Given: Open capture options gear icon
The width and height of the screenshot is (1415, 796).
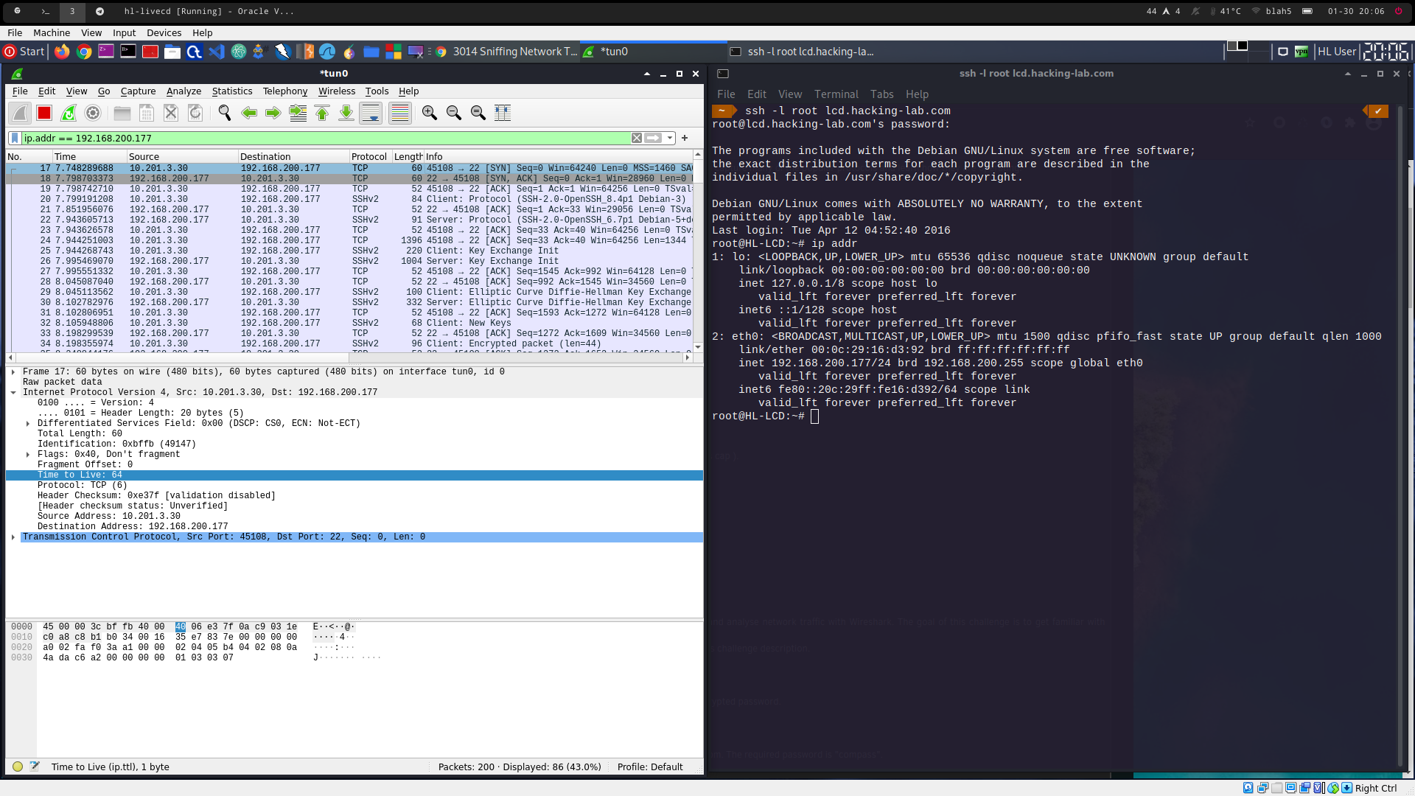Looking at the screenshot, I should (x=93, y=113).
